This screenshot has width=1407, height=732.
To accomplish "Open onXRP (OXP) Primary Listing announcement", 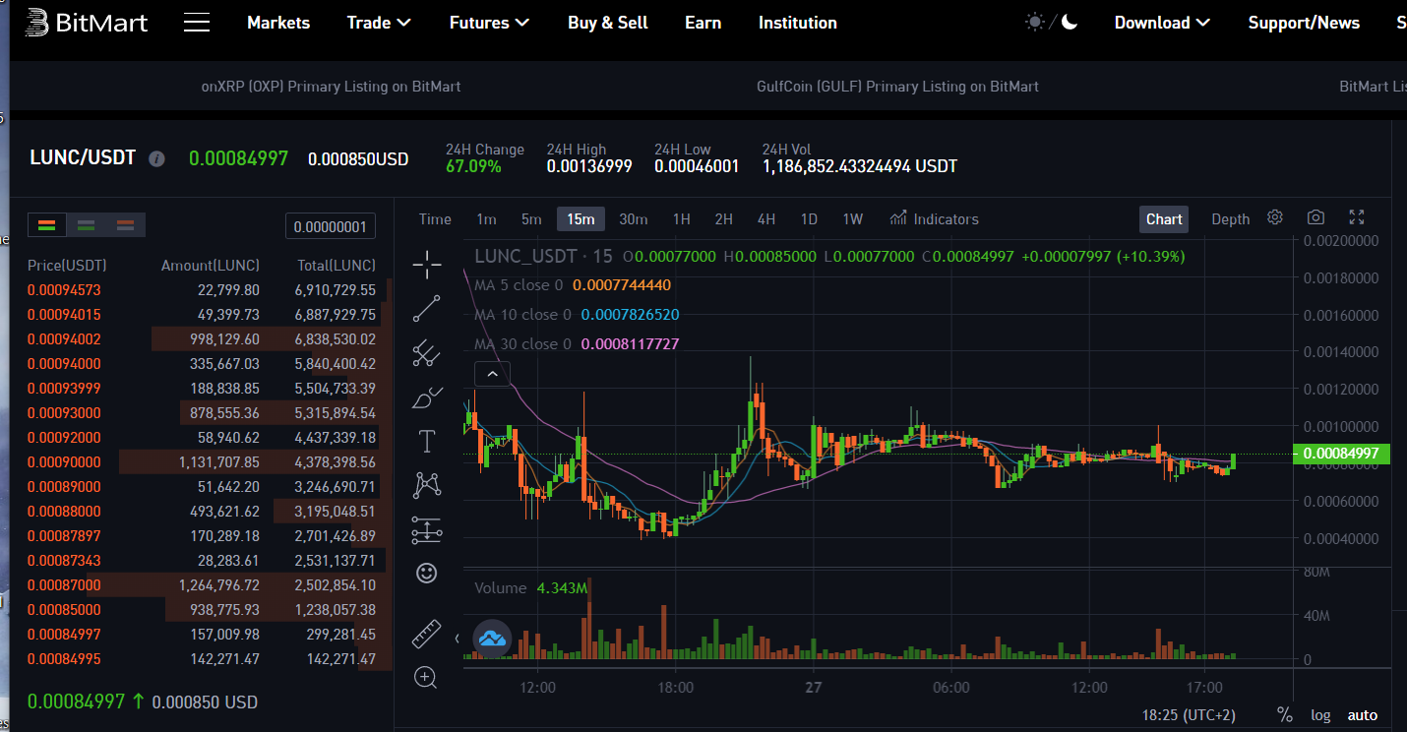I will coord(331,87).
